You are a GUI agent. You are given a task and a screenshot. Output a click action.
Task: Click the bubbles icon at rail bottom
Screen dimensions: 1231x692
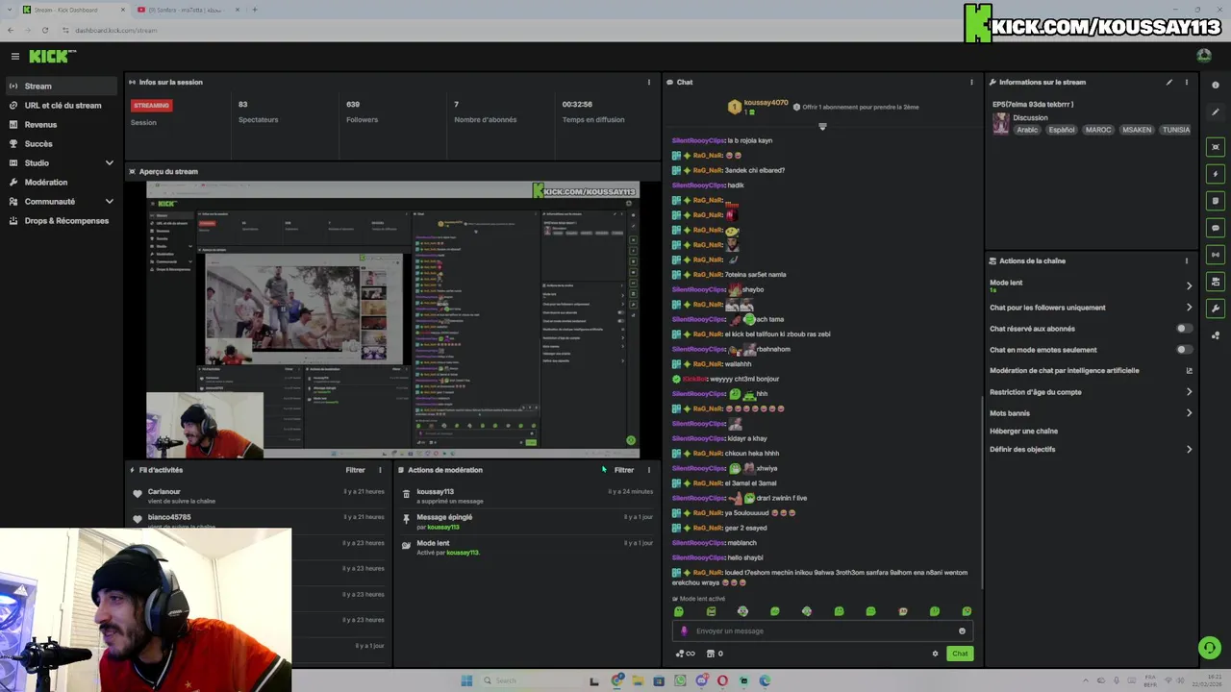tap(1216, 335)
